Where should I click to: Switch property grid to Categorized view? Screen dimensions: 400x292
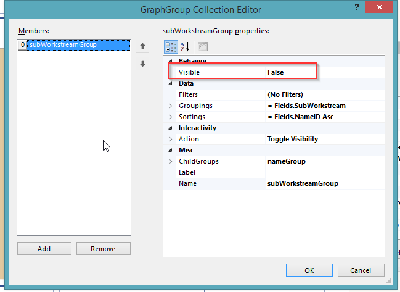coord(171,46)
